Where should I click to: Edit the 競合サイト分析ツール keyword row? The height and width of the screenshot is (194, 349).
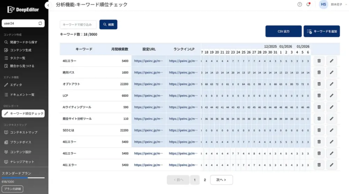pyautogui.click(x=332, y=119)
